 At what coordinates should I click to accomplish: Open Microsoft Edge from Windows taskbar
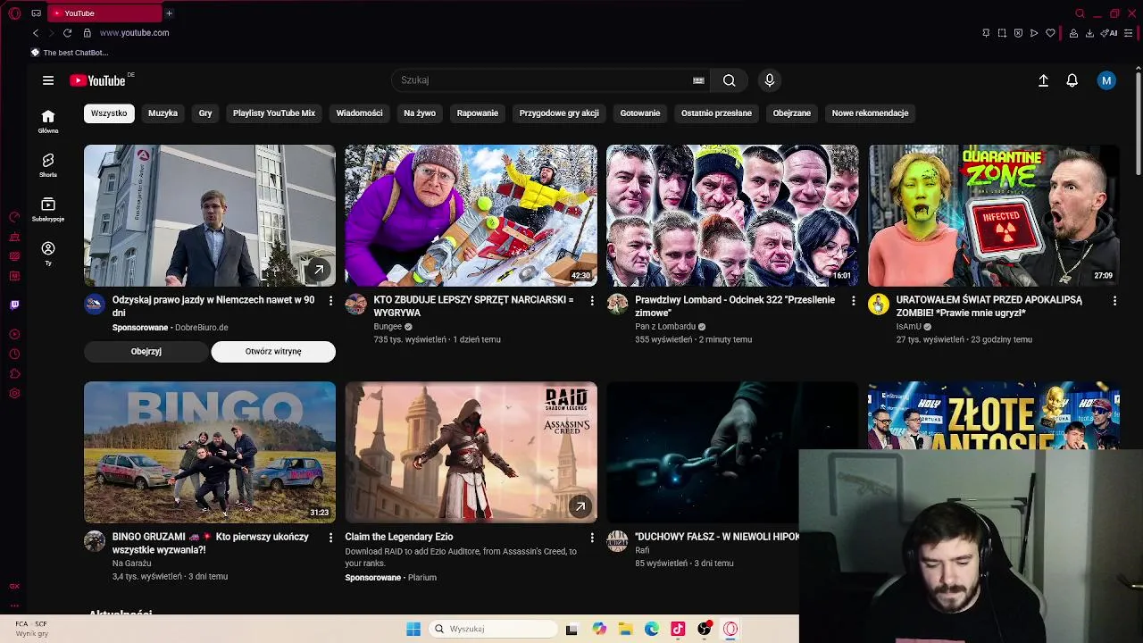[652, 629]
